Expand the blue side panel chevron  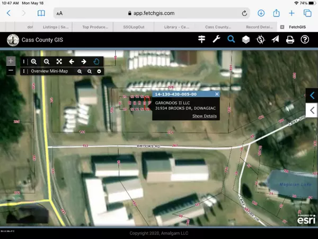click(x=312, y=95)
